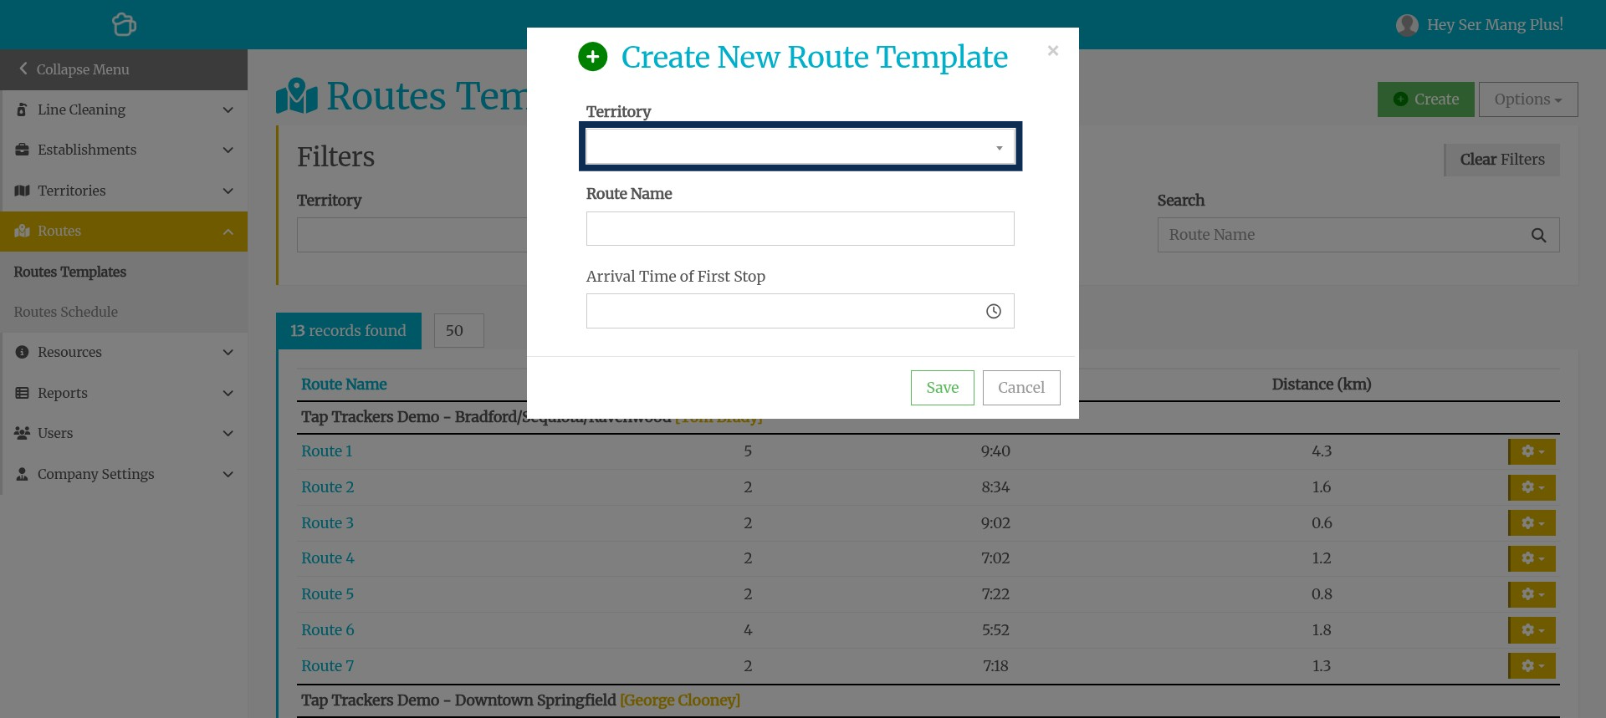
Task: Click the beer mug logo icon
Action: (124, 24)
